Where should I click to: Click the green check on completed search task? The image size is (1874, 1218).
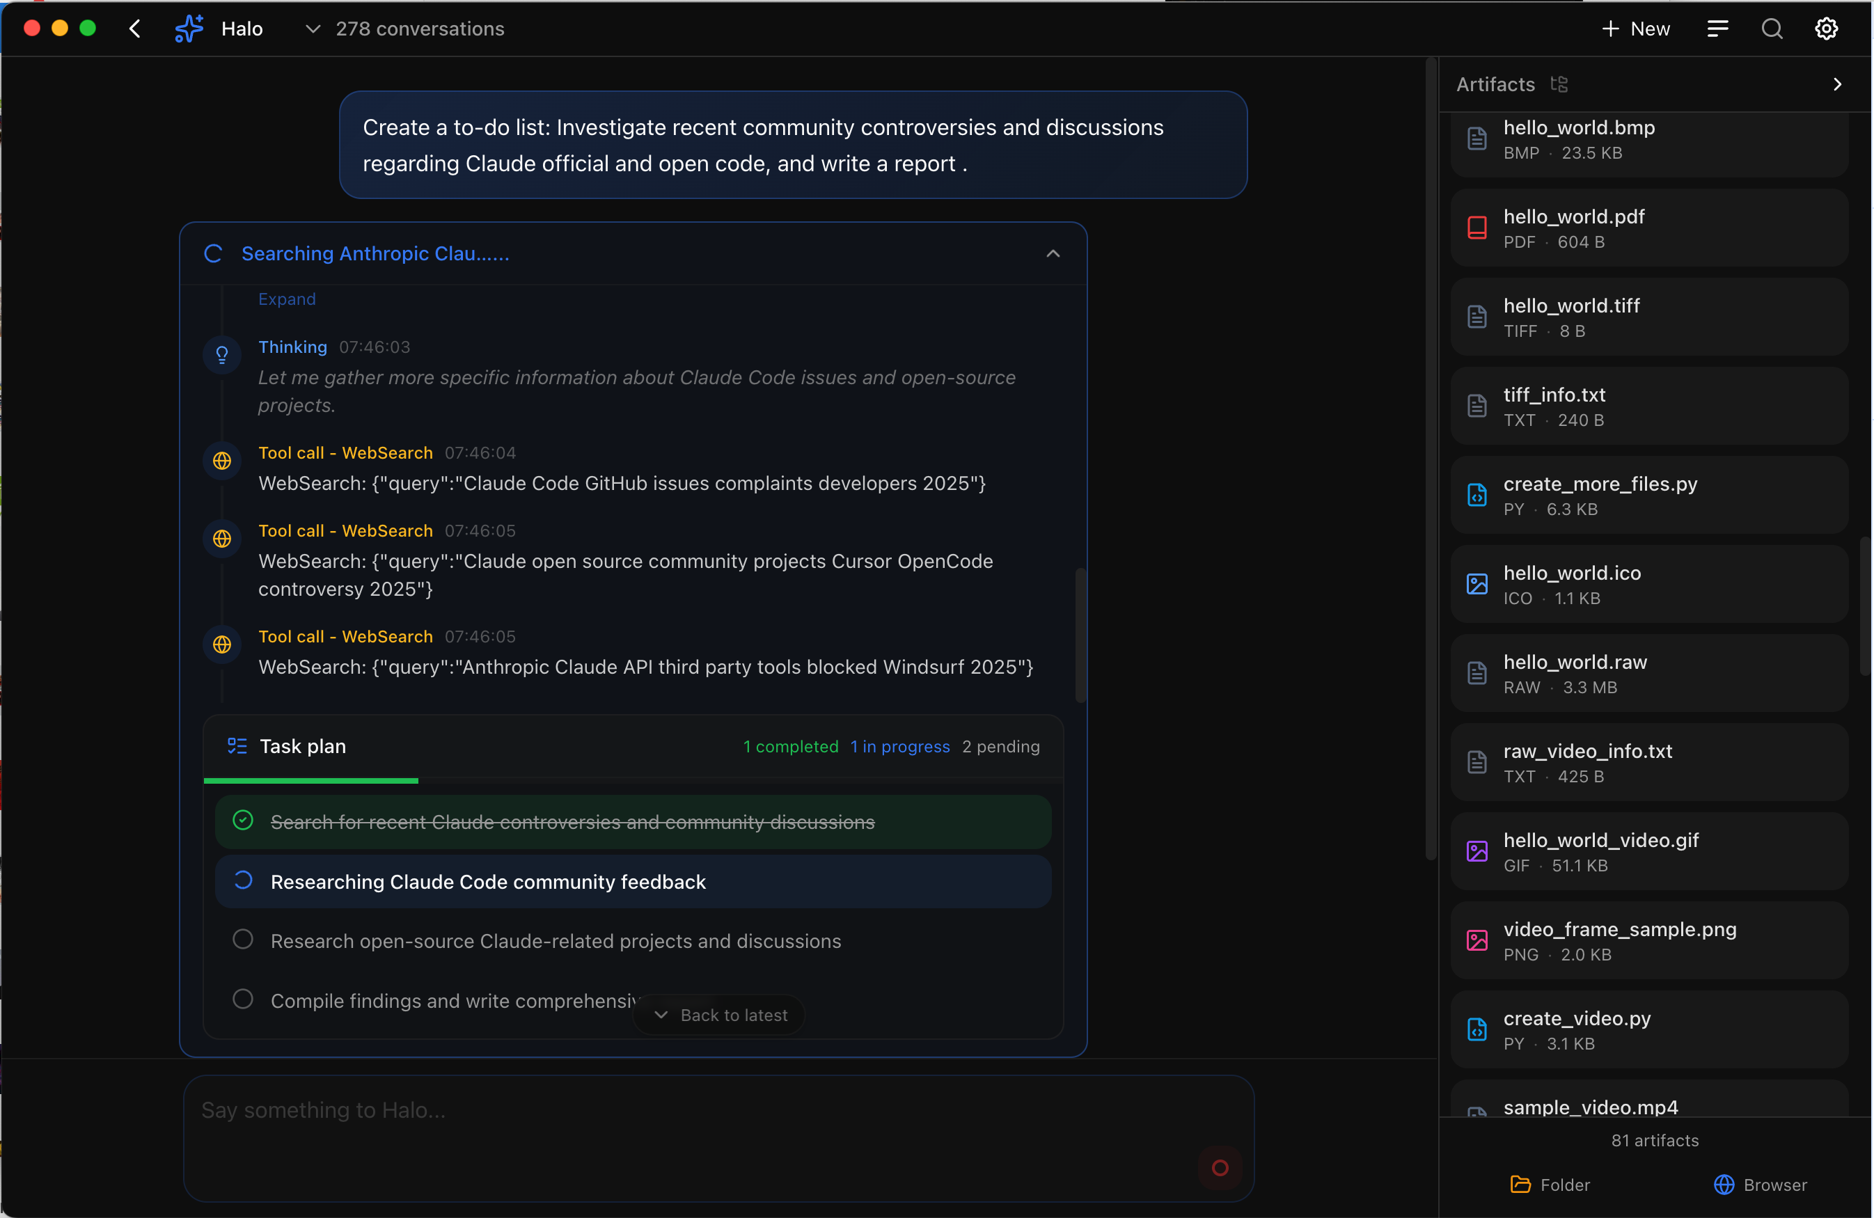[x=242, y=821]
